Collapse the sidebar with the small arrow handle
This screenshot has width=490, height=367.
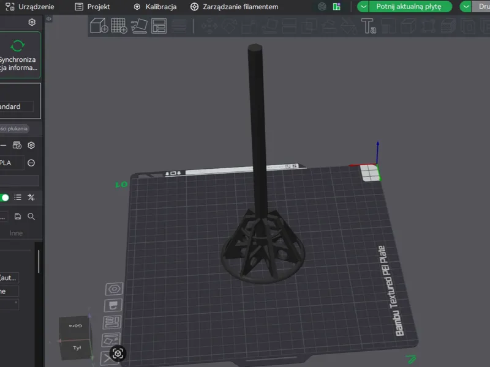point(49,19)
